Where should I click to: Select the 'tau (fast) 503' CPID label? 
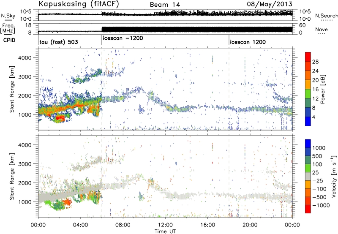click(59, 42)
